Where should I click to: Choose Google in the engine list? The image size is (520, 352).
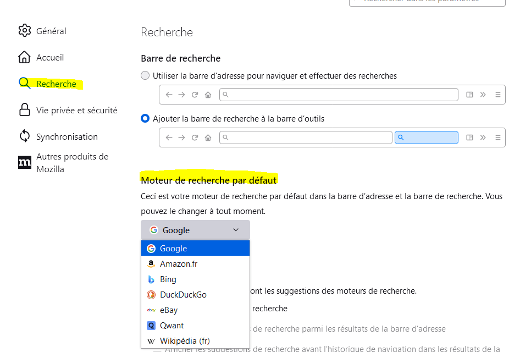click(x=195, y=248)
